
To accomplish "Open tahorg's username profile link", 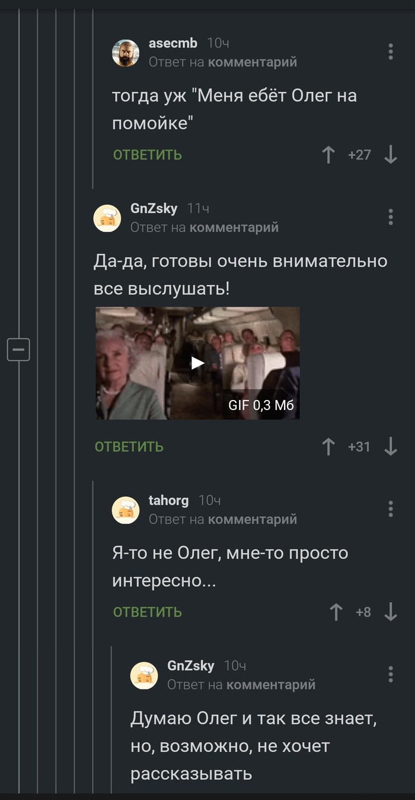I will [168, 500].
